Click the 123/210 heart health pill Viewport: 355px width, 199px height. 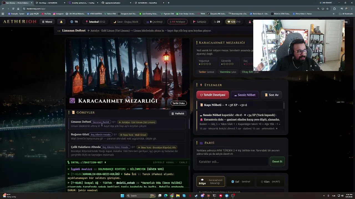[x=234, y=22]
